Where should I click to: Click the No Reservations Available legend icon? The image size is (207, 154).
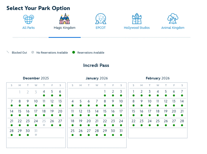[33, 53]
